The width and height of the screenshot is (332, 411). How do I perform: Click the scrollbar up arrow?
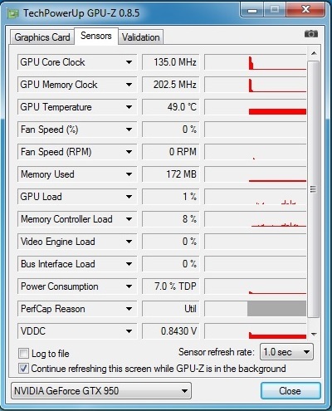click(314, 53)
